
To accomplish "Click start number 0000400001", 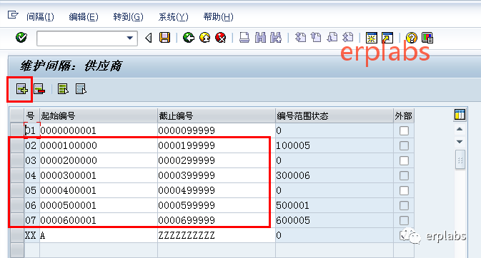I will point(69,190).
